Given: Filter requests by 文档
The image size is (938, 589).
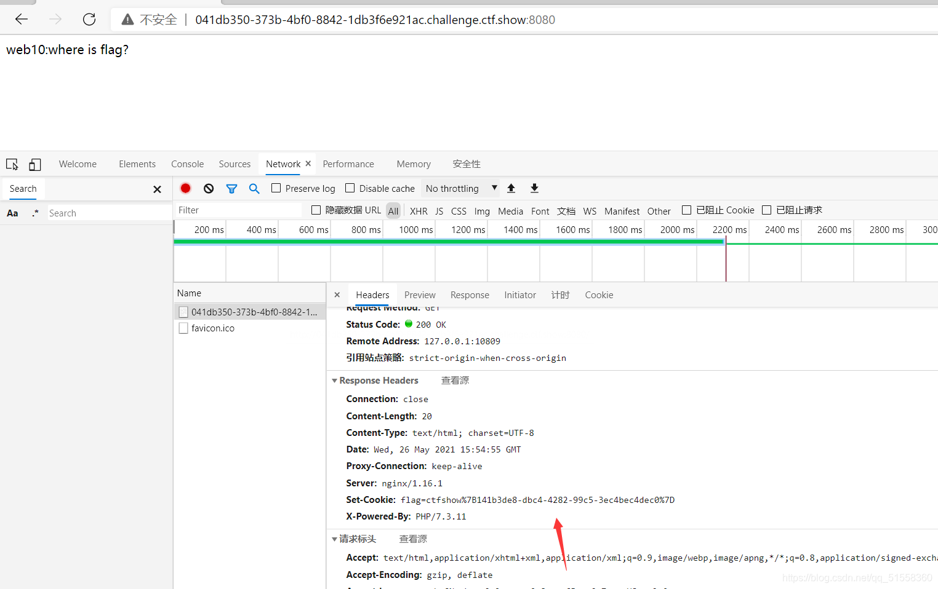Looking at the screenshot, I should [x=566, y=211].
